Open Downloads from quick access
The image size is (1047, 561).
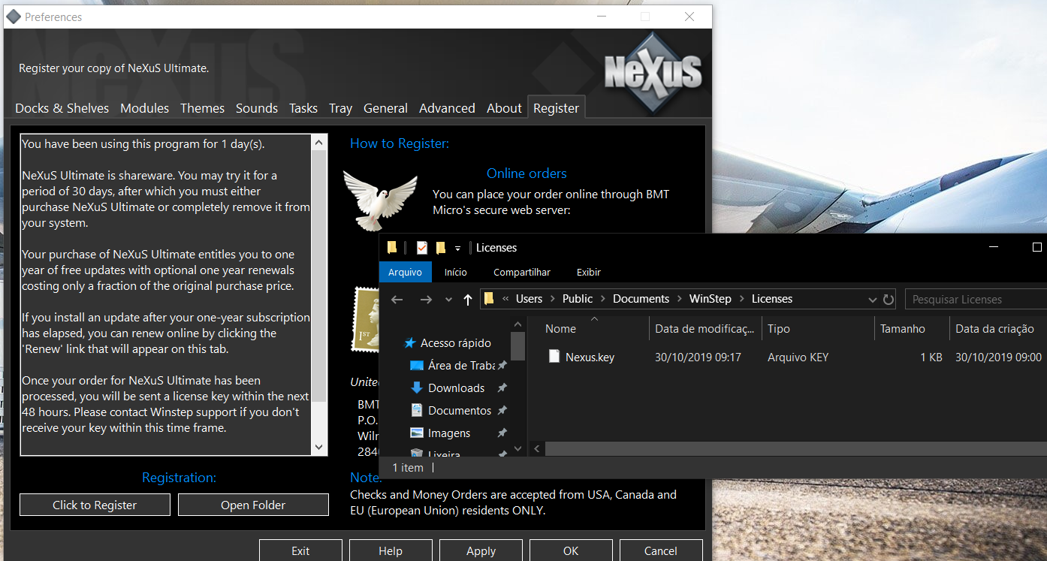(x=456, y=388)
